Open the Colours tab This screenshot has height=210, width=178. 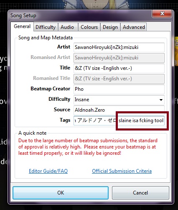click(89, 27)
